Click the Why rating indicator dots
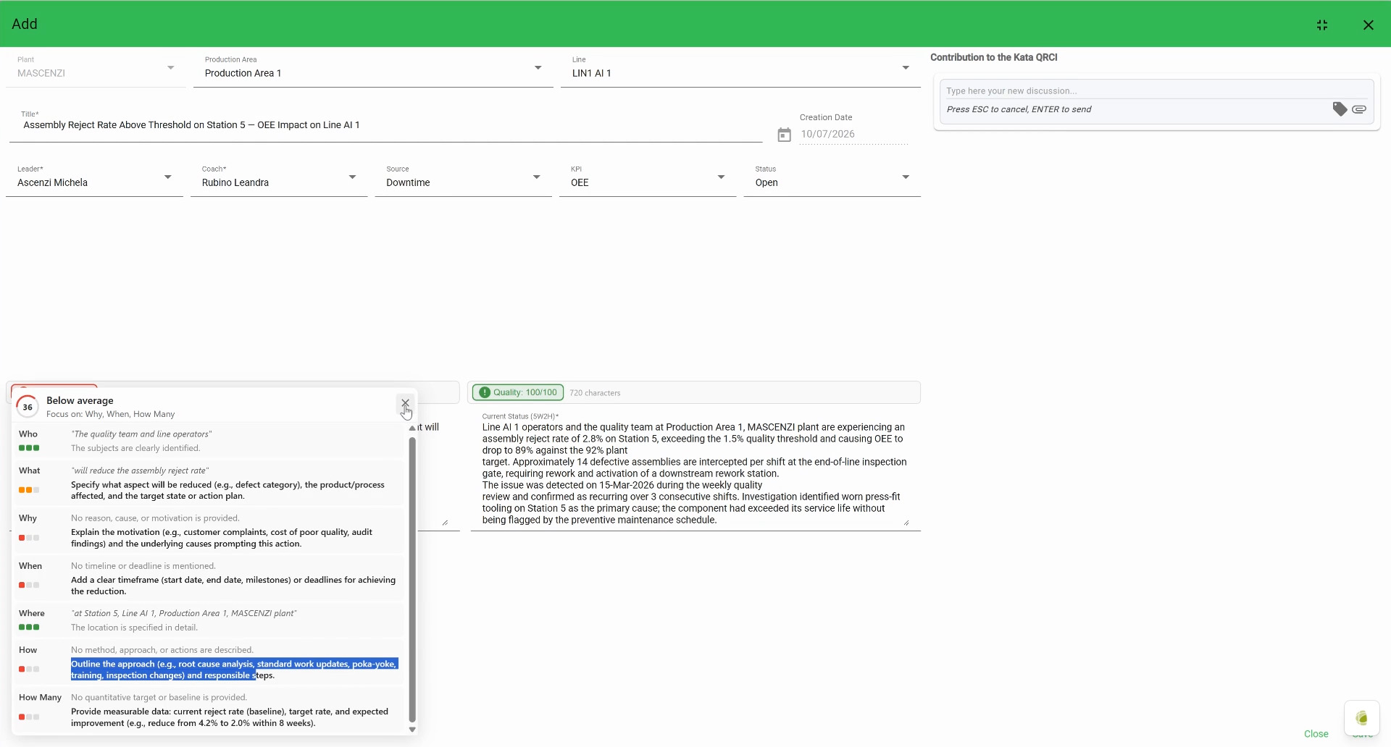This screenshot has width=1391, height=747. (x=30, y=538)
